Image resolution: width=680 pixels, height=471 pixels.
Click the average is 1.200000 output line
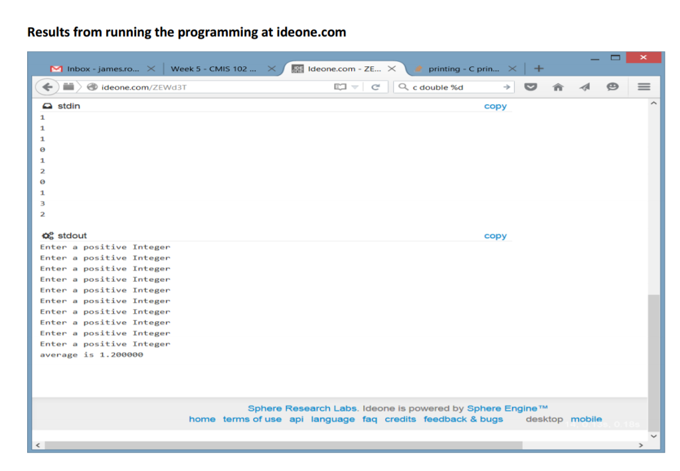coord(92,355)
